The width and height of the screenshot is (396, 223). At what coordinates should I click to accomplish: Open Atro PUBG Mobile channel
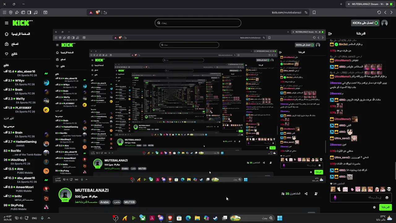(26, 171)
